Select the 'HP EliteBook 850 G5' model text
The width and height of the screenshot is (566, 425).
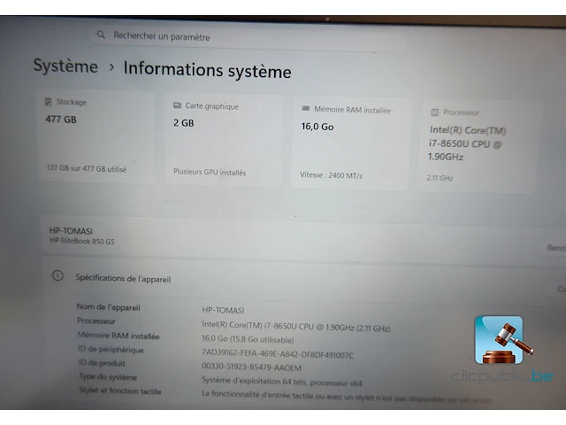[x=82, y=241]
